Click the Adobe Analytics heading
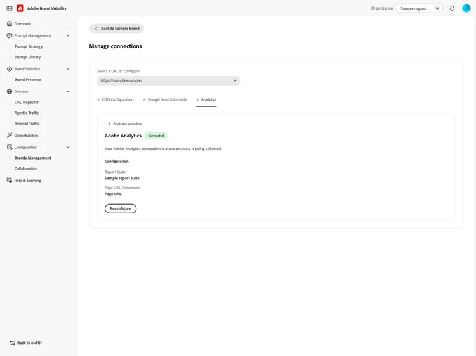This screenshot has width=476, height=356. tap(123, 136)
